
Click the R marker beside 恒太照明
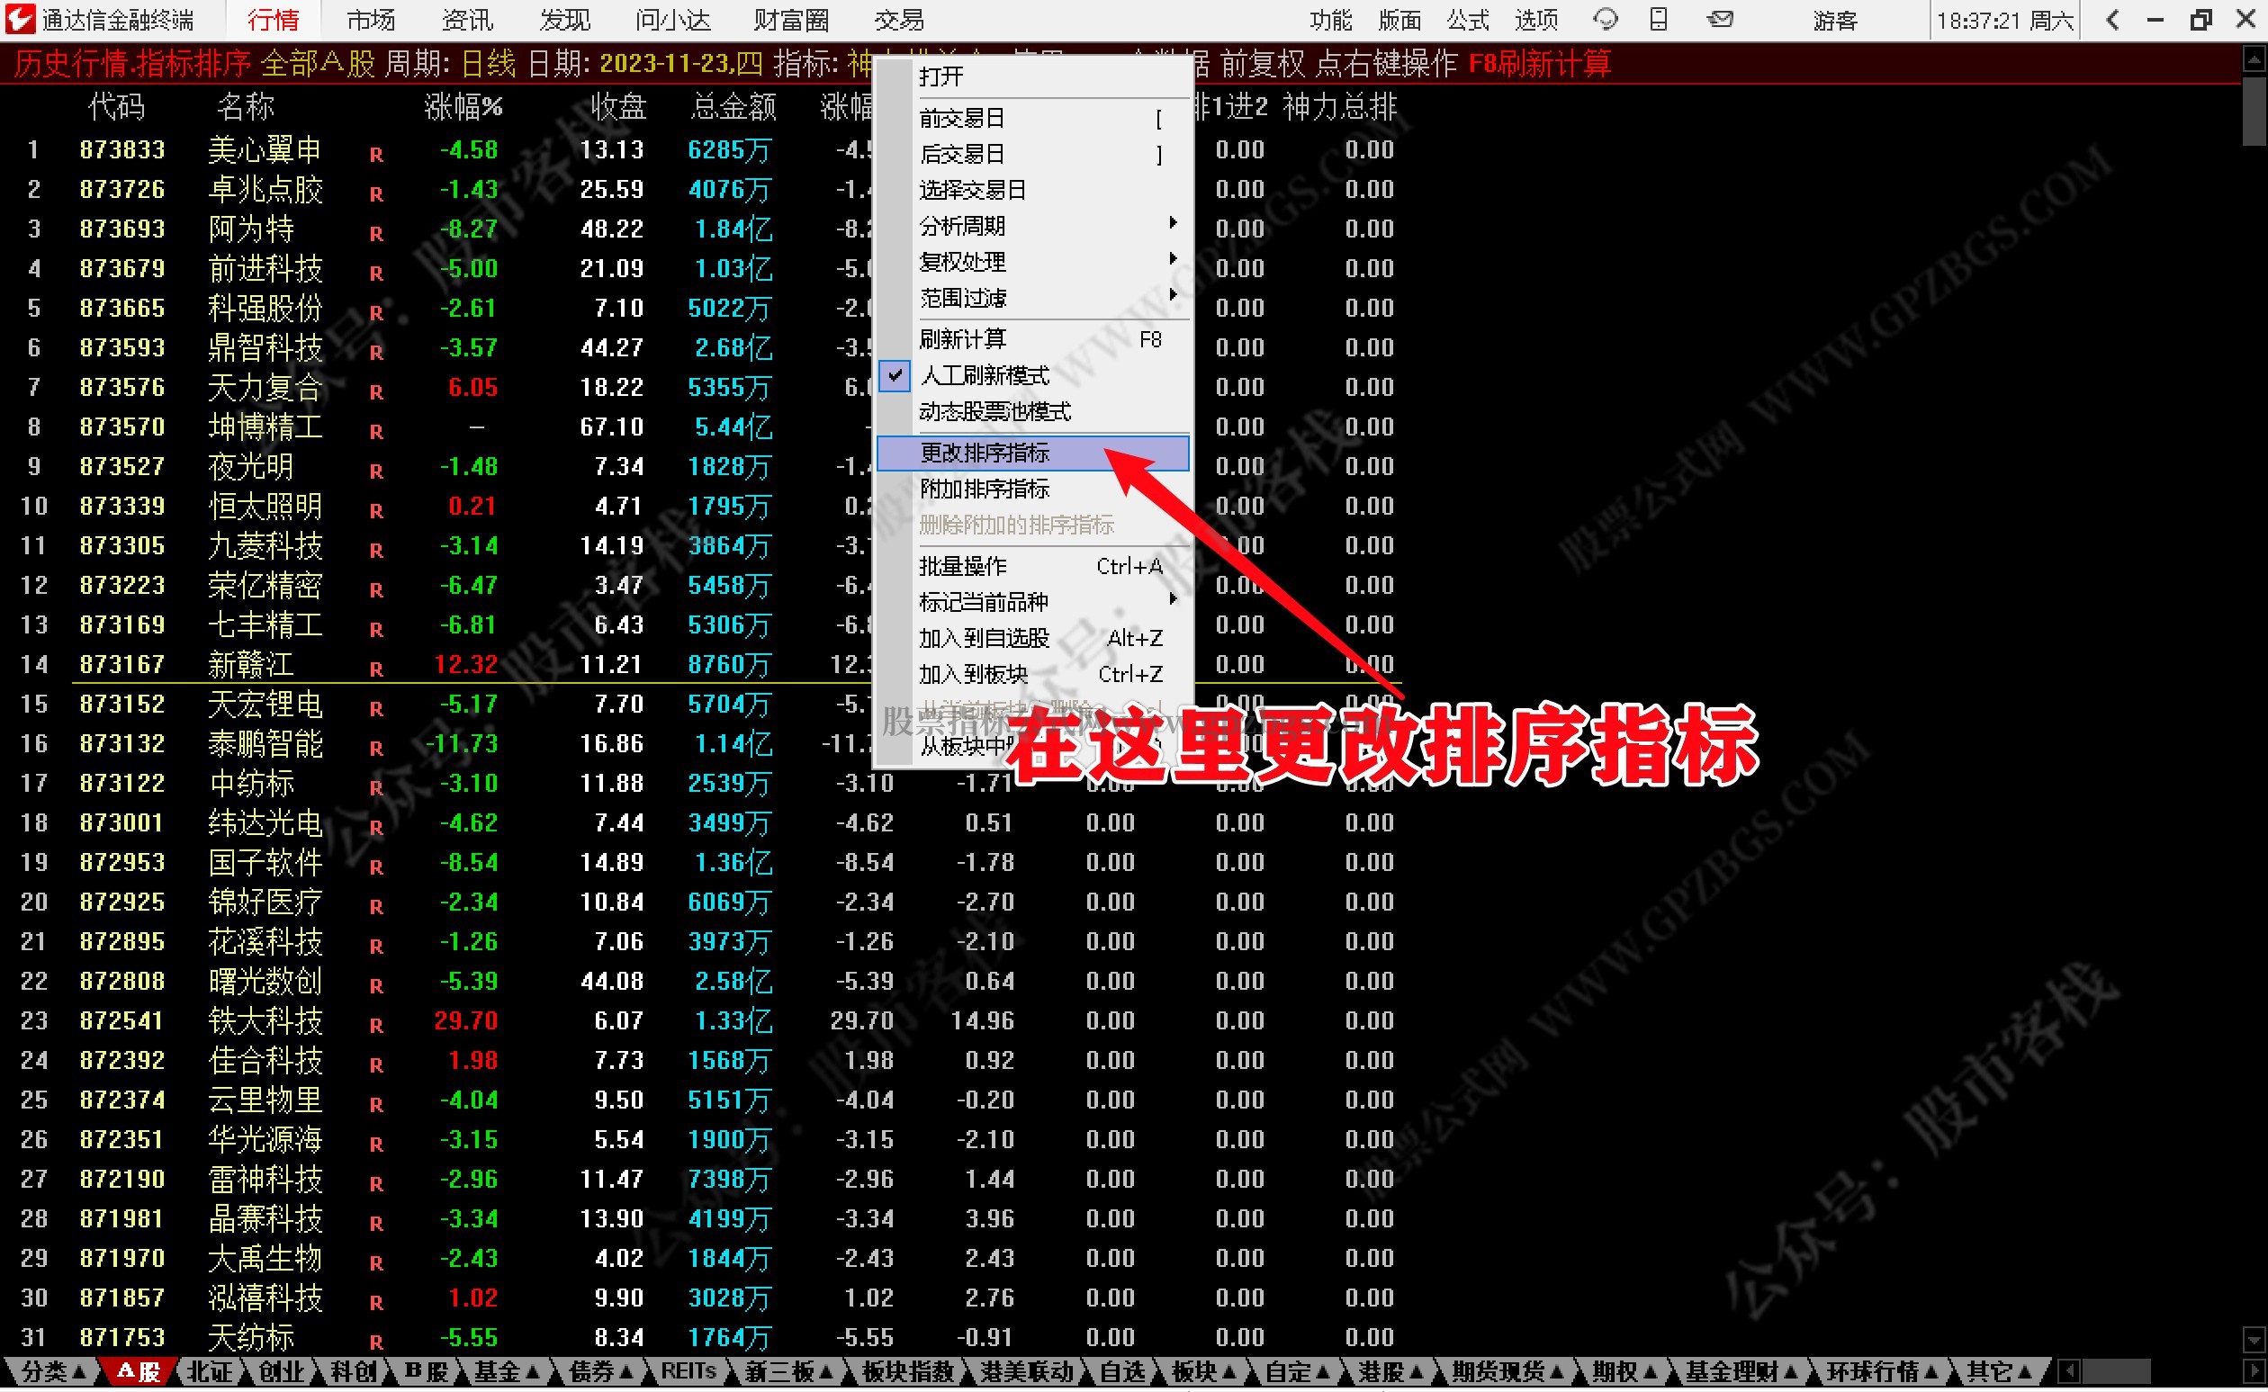pos(376,511)
